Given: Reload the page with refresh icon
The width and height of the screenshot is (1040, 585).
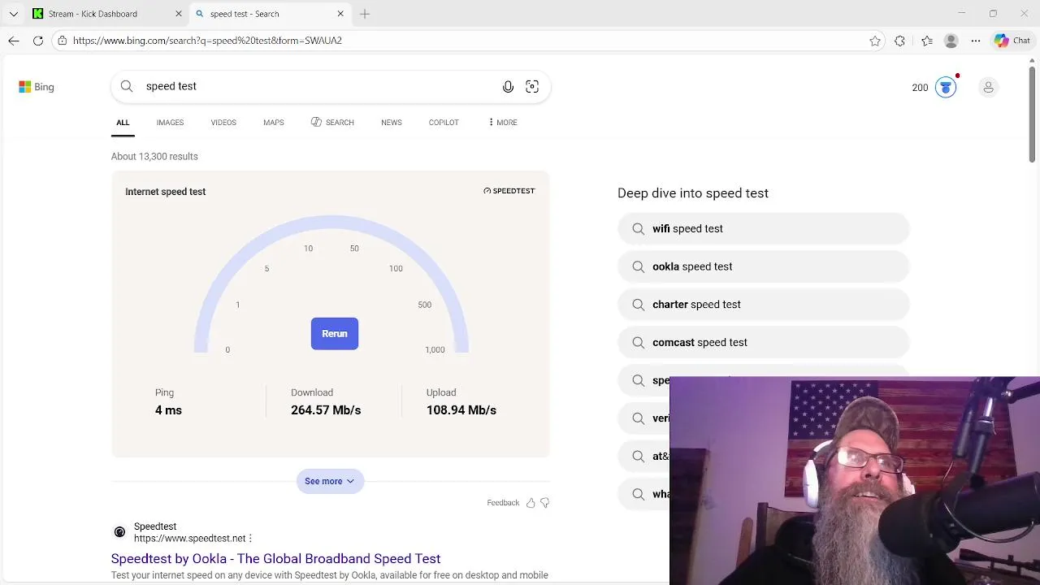Looking at the screenshot, I should click(38, 41).
